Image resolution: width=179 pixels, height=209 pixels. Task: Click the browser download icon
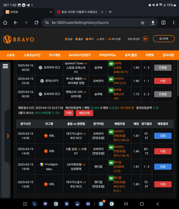pyautogui.click(x=153, y=22)
